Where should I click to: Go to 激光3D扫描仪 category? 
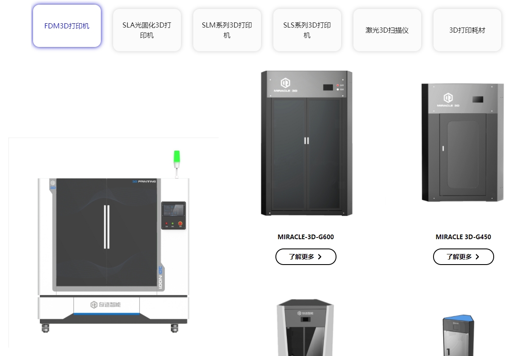click(387, 30)
